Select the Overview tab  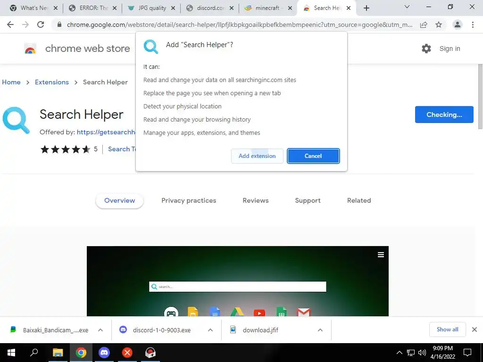(119, 200)
